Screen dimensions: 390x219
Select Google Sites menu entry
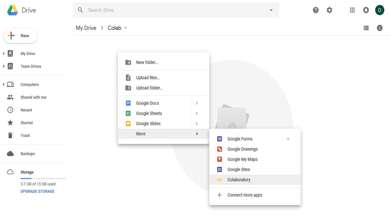point(255,170)
